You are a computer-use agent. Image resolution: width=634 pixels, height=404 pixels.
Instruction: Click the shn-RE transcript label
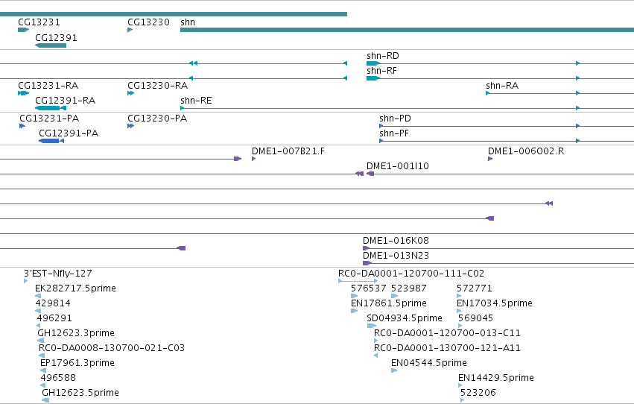[x=196, y=101]
